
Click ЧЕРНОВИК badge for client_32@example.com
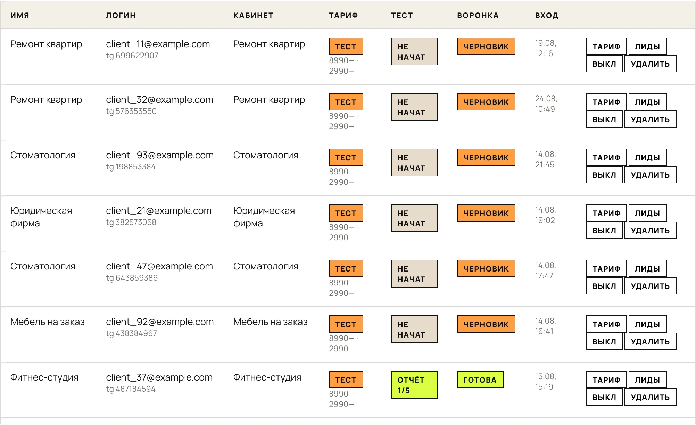click(486, 102)
